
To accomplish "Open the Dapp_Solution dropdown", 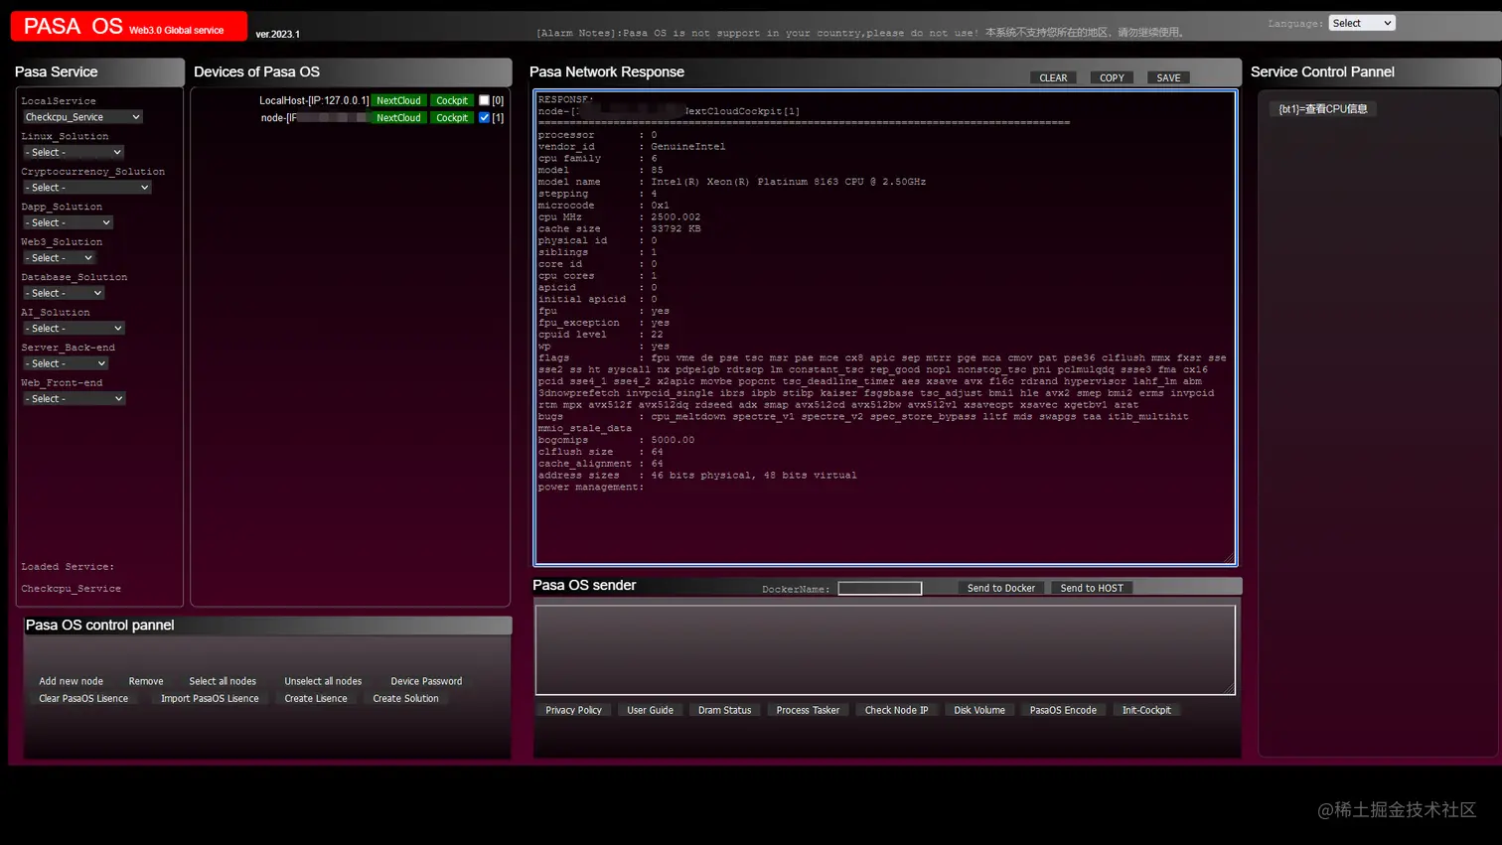I will [68, 222].
